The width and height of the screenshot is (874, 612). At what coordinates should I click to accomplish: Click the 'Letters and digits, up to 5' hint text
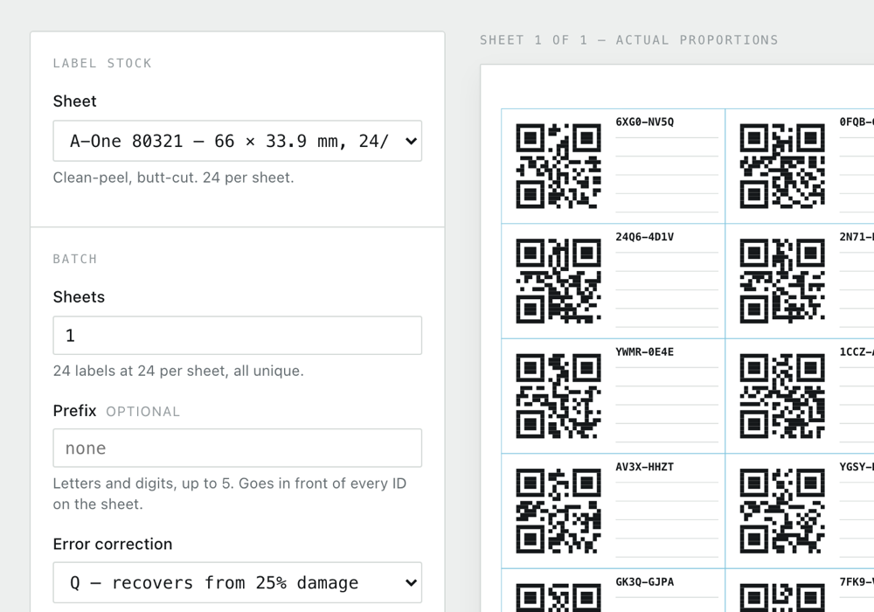230,494
